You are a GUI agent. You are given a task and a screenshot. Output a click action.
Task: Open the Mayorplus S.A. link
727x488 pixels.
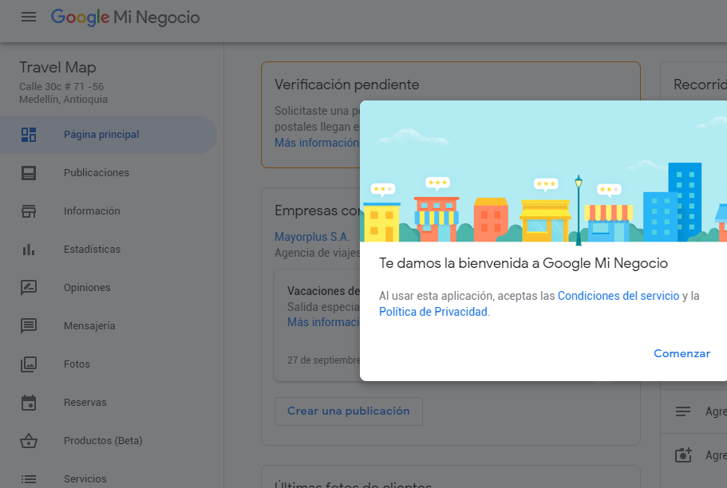point(312,237)
